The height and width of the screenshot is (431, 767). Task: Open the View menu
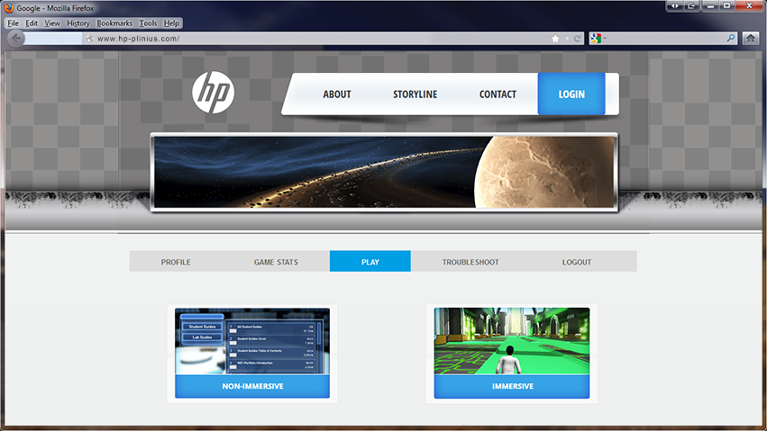[x=52, y=22]
